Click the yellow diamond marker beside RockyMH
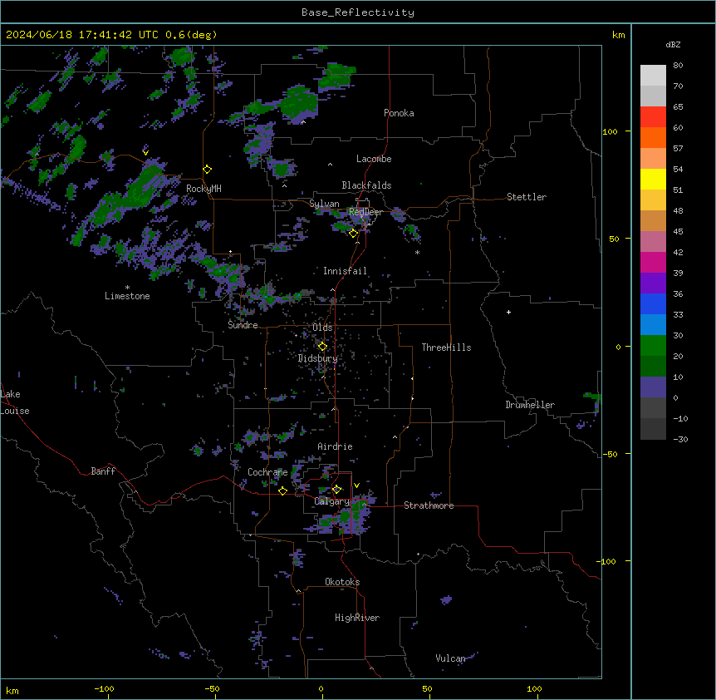716x700 pixels. click(x=207, y=170)
